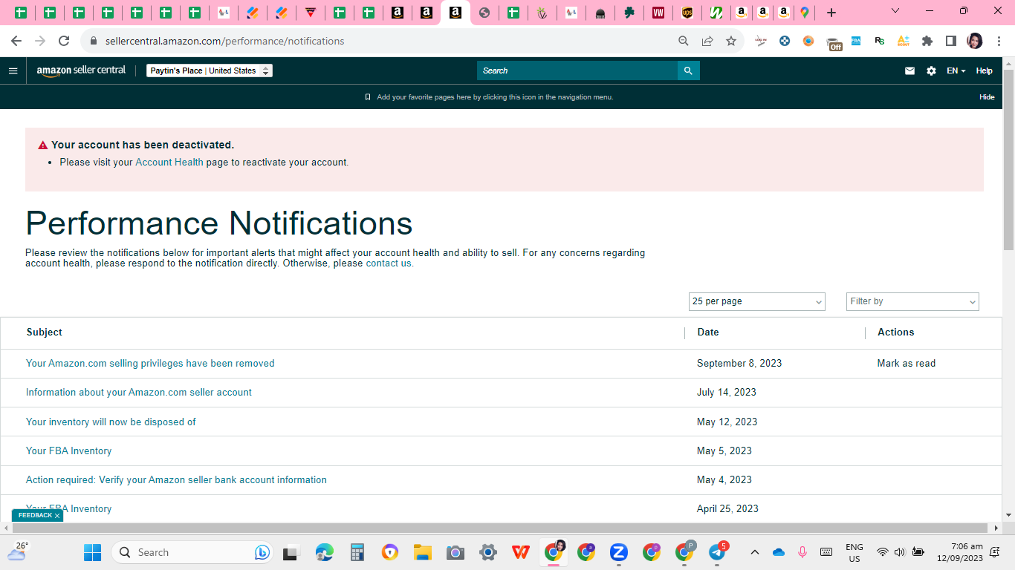Screen dimensions: 1015x570
Task: Open the 25 per page dropdown
Action: [x=757, y=301]
